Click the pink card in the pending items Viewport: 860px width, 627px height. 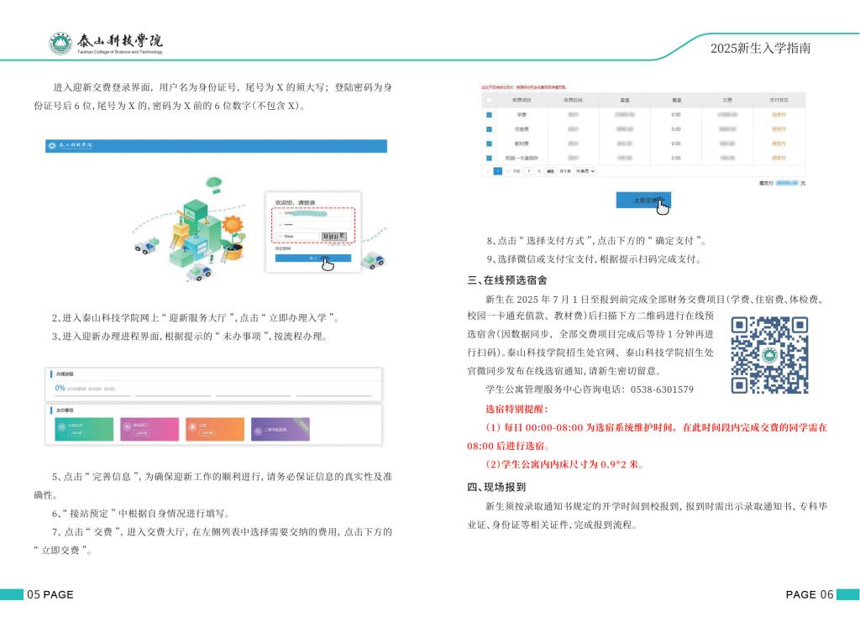point(149,429)
